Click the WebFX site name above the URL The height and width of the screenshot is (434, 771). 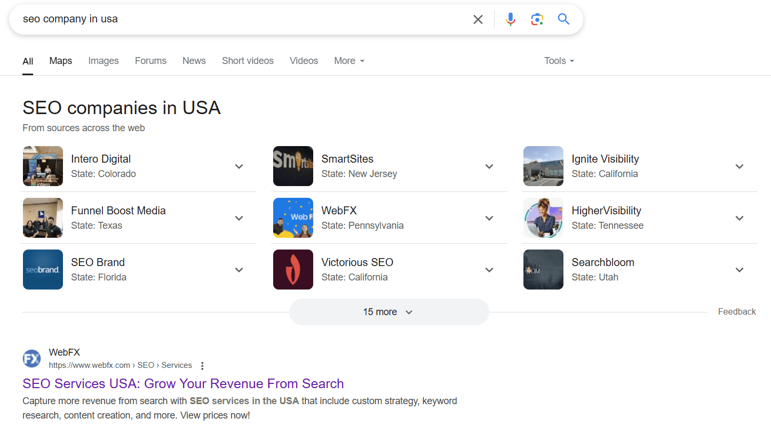[x=64, y=352]
